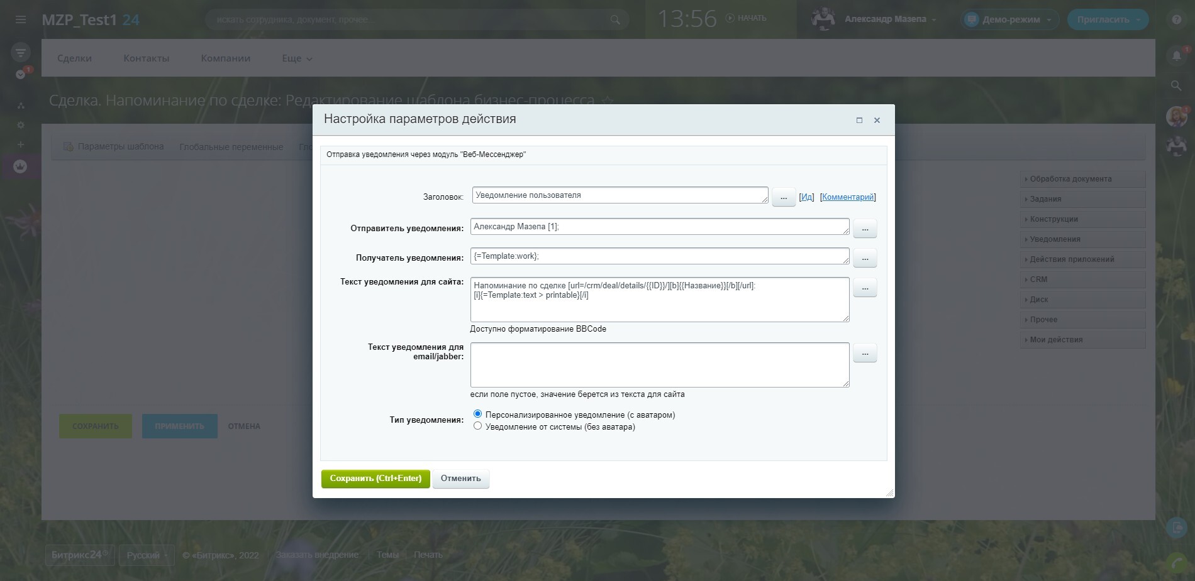
Task: Start the workday timer with Начать
Action: (x=746, y=18)
